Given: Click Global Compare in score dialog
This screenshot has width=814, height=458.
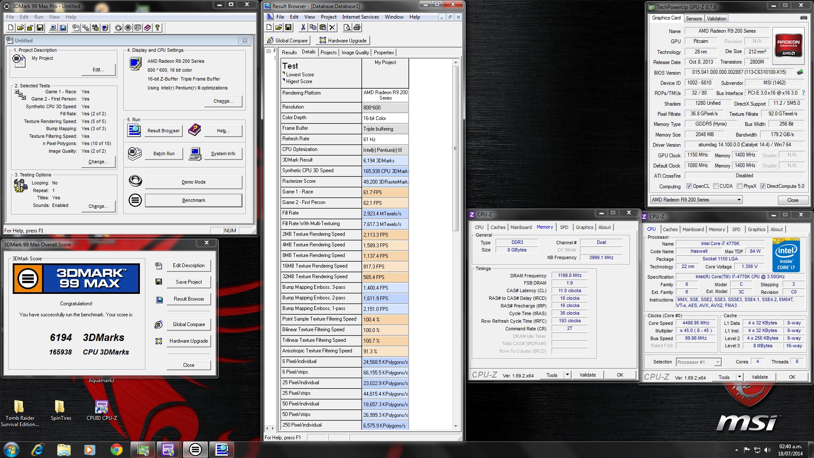Looking at the screenshot, I should coord(189,324).
